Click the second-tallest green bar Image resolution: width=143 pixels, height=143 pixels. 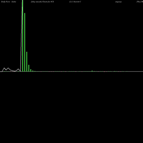tap(25, 42)
